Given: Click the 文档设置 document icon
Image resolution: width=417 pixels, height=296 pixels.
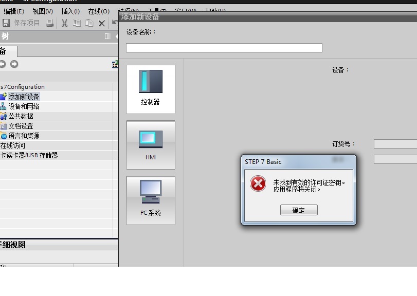Looking at the screenshot, I should click(x=4, y=126).
